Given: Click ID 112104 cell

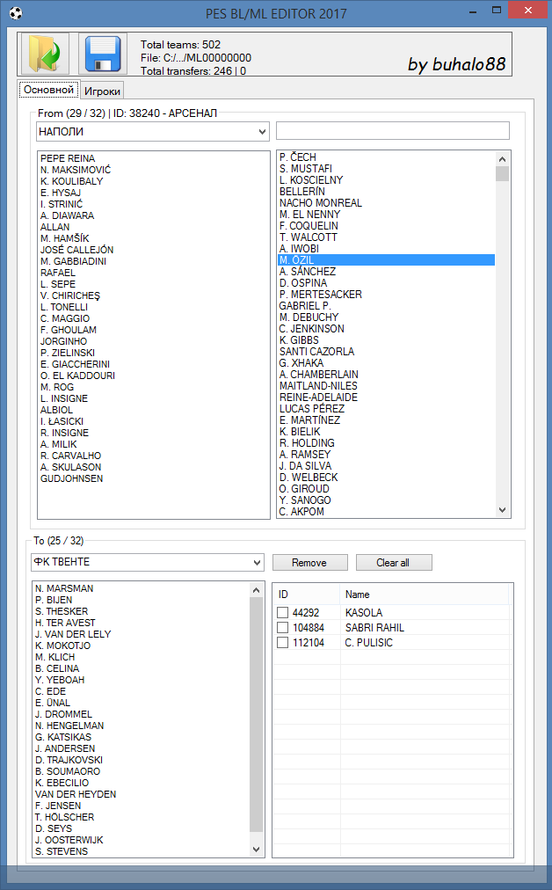Looking at the screenshot, I should [308, 643].
